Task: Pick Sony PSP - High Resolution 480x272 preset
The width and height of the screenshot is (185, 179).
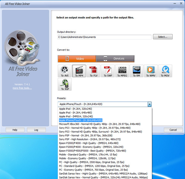Action: pyautogui.click(x=105, y=139)
